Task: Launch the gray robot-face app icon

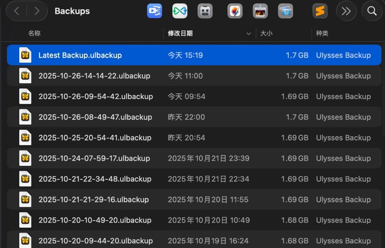Action: (x=205, y=11)
